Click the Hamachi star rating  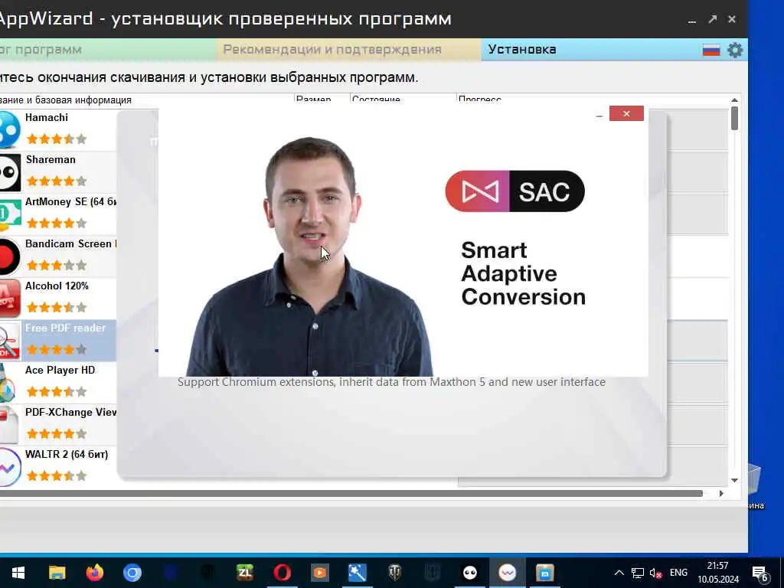click(x=57, y=139)
